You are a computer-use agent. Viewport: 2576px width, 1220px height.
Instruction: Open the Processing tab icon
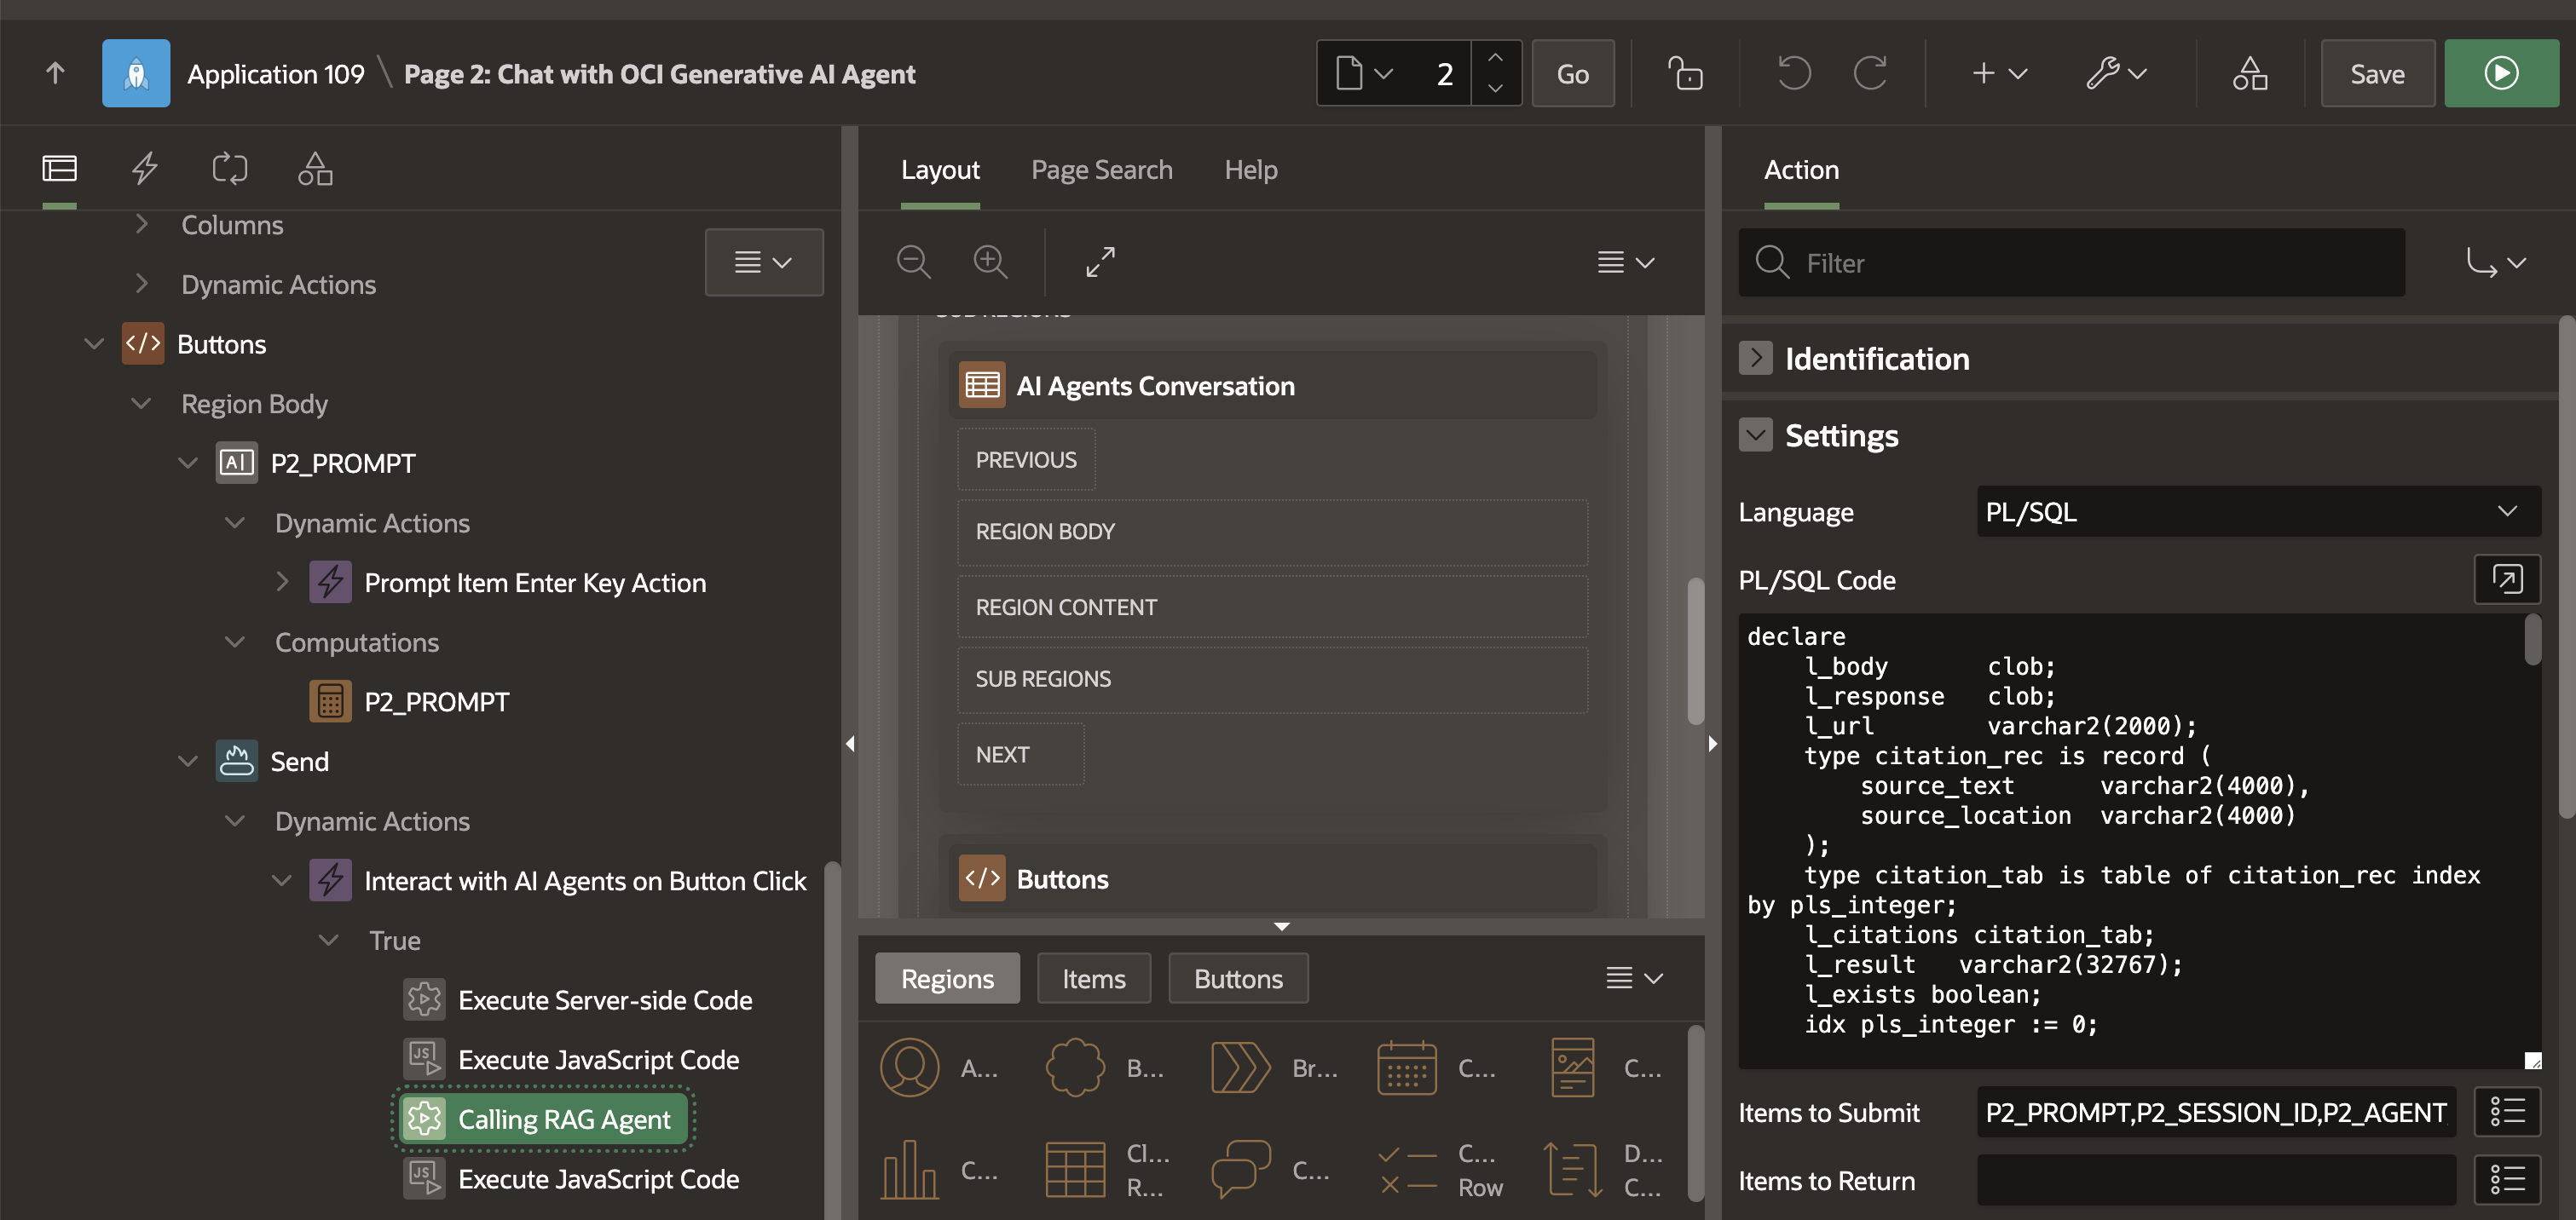pyautogui.click(x=229, y=168)
